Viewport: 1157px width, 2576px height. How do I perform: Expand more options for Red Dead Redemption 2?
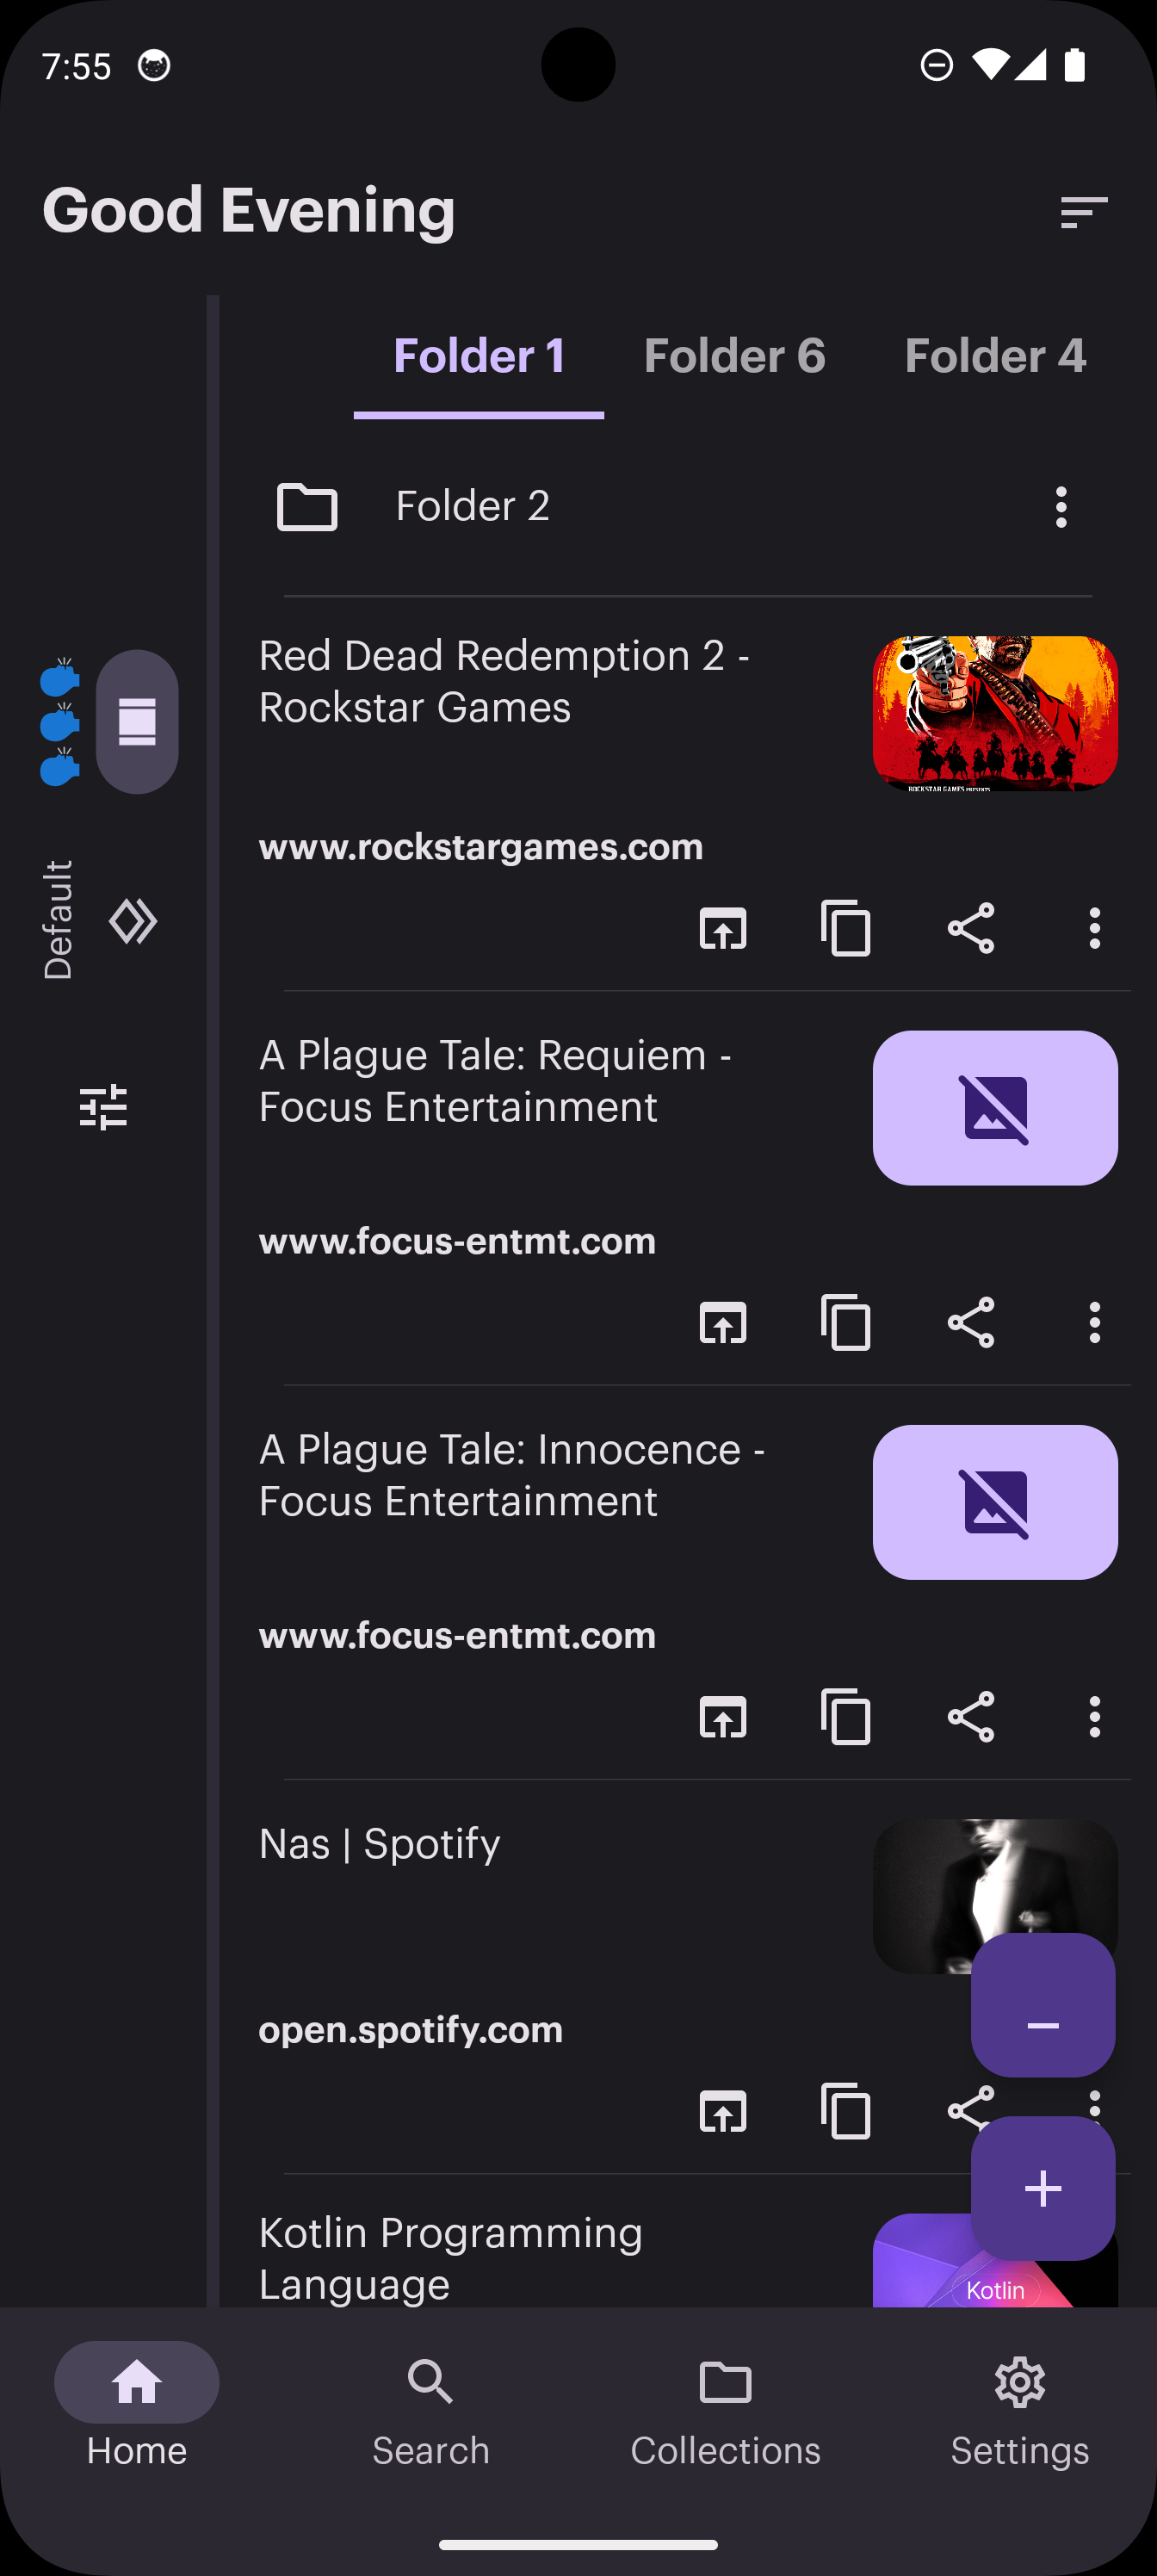tap(1094, 929)
